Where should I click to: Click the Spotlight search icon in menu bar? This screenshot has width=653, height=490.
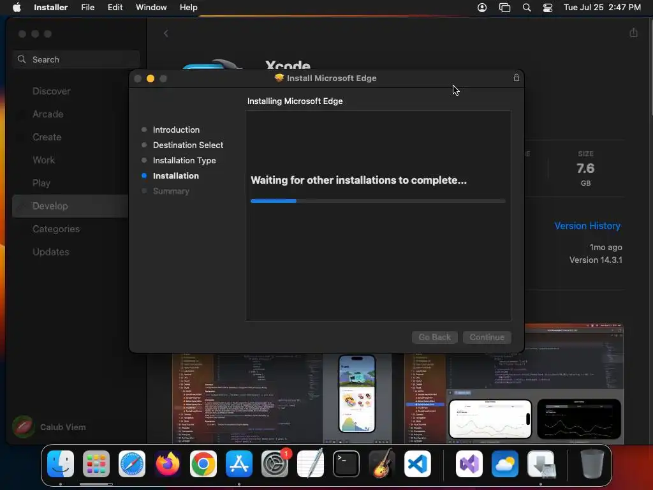526,8
